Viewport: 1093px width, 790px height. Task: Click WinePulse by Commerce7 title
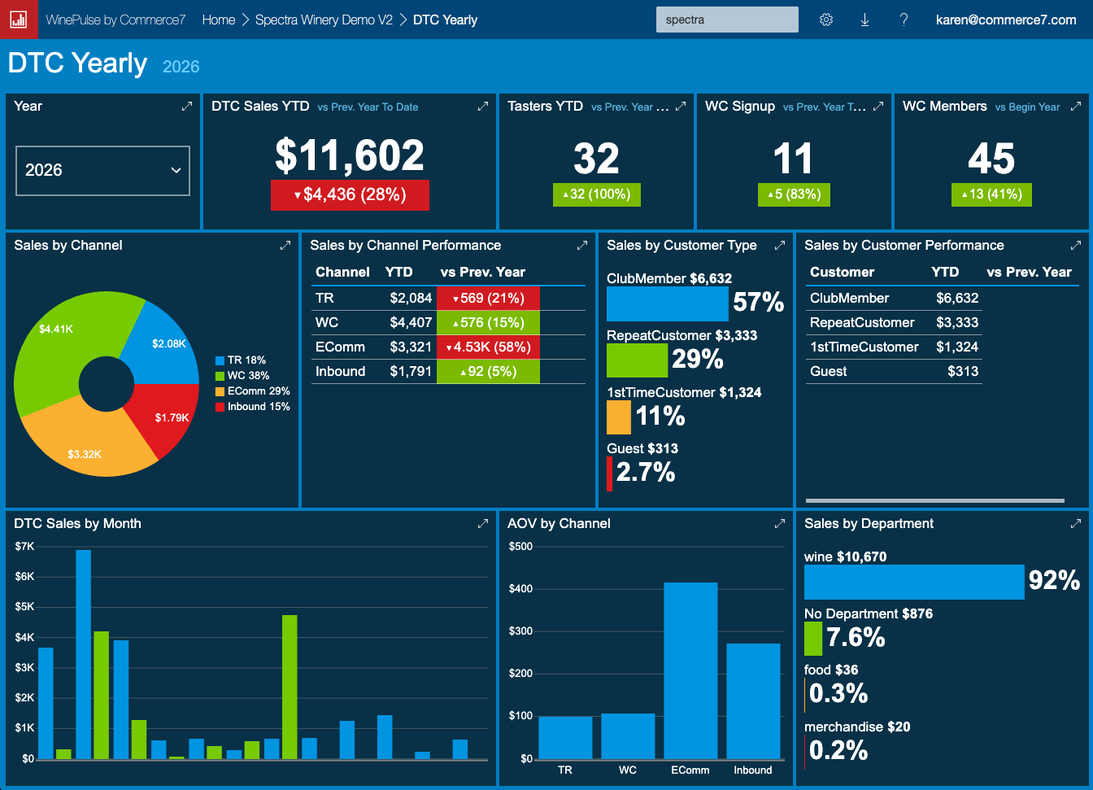coord(115,20)
